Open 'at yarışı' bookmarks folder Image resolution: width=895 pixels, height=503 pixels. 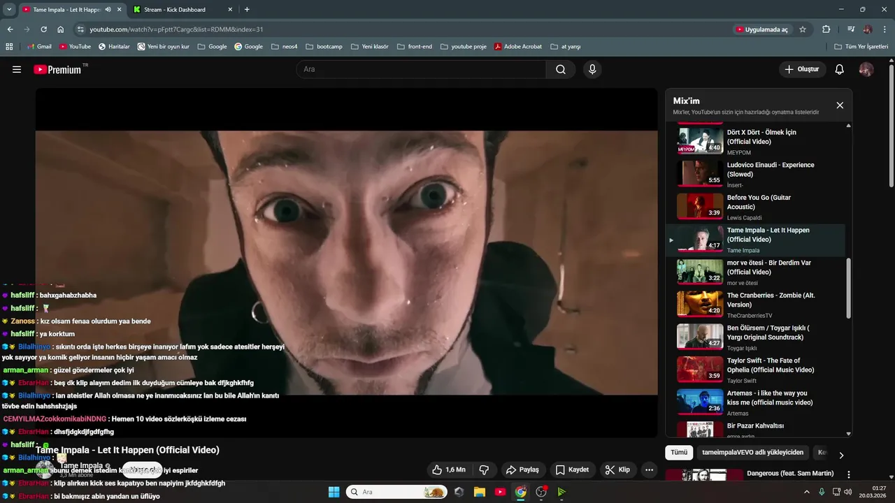tap(566, 46)
